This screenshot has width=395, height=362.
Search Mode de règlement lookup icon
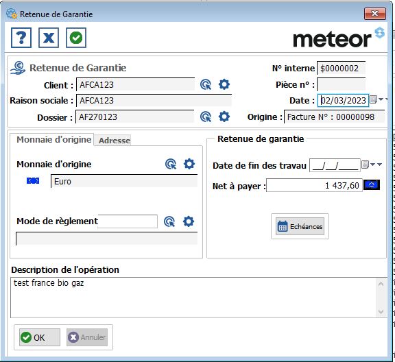169,221
